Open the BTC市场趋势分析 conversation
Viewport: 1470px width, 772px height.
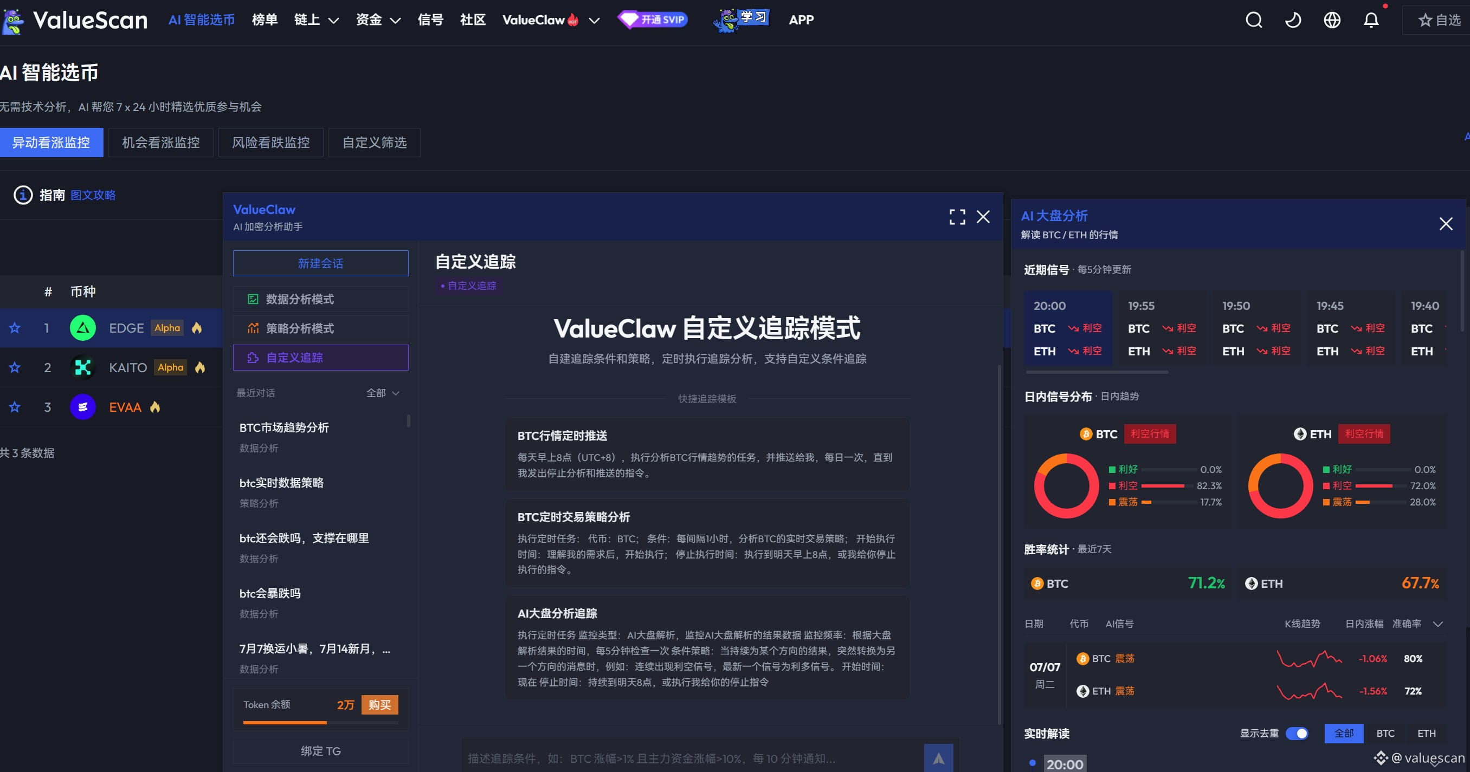(321, 437)
